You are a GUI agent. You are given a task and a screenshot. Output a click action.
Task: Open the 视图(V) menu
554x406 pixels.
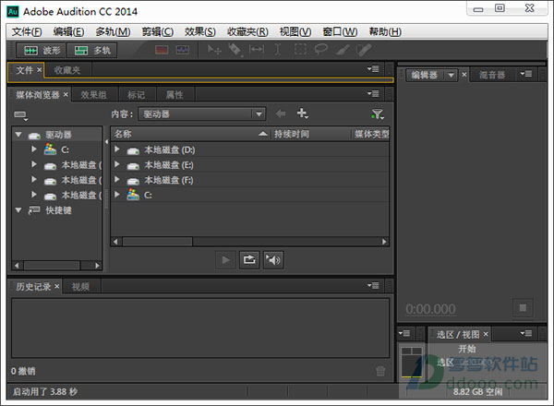click(295, 32)
